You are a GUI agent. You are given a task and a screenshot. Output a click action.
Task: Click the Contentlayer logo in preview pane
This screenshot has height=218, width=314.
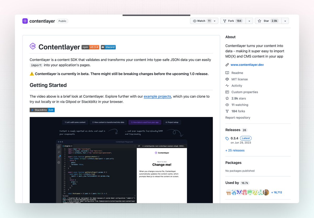click(161, 153)
